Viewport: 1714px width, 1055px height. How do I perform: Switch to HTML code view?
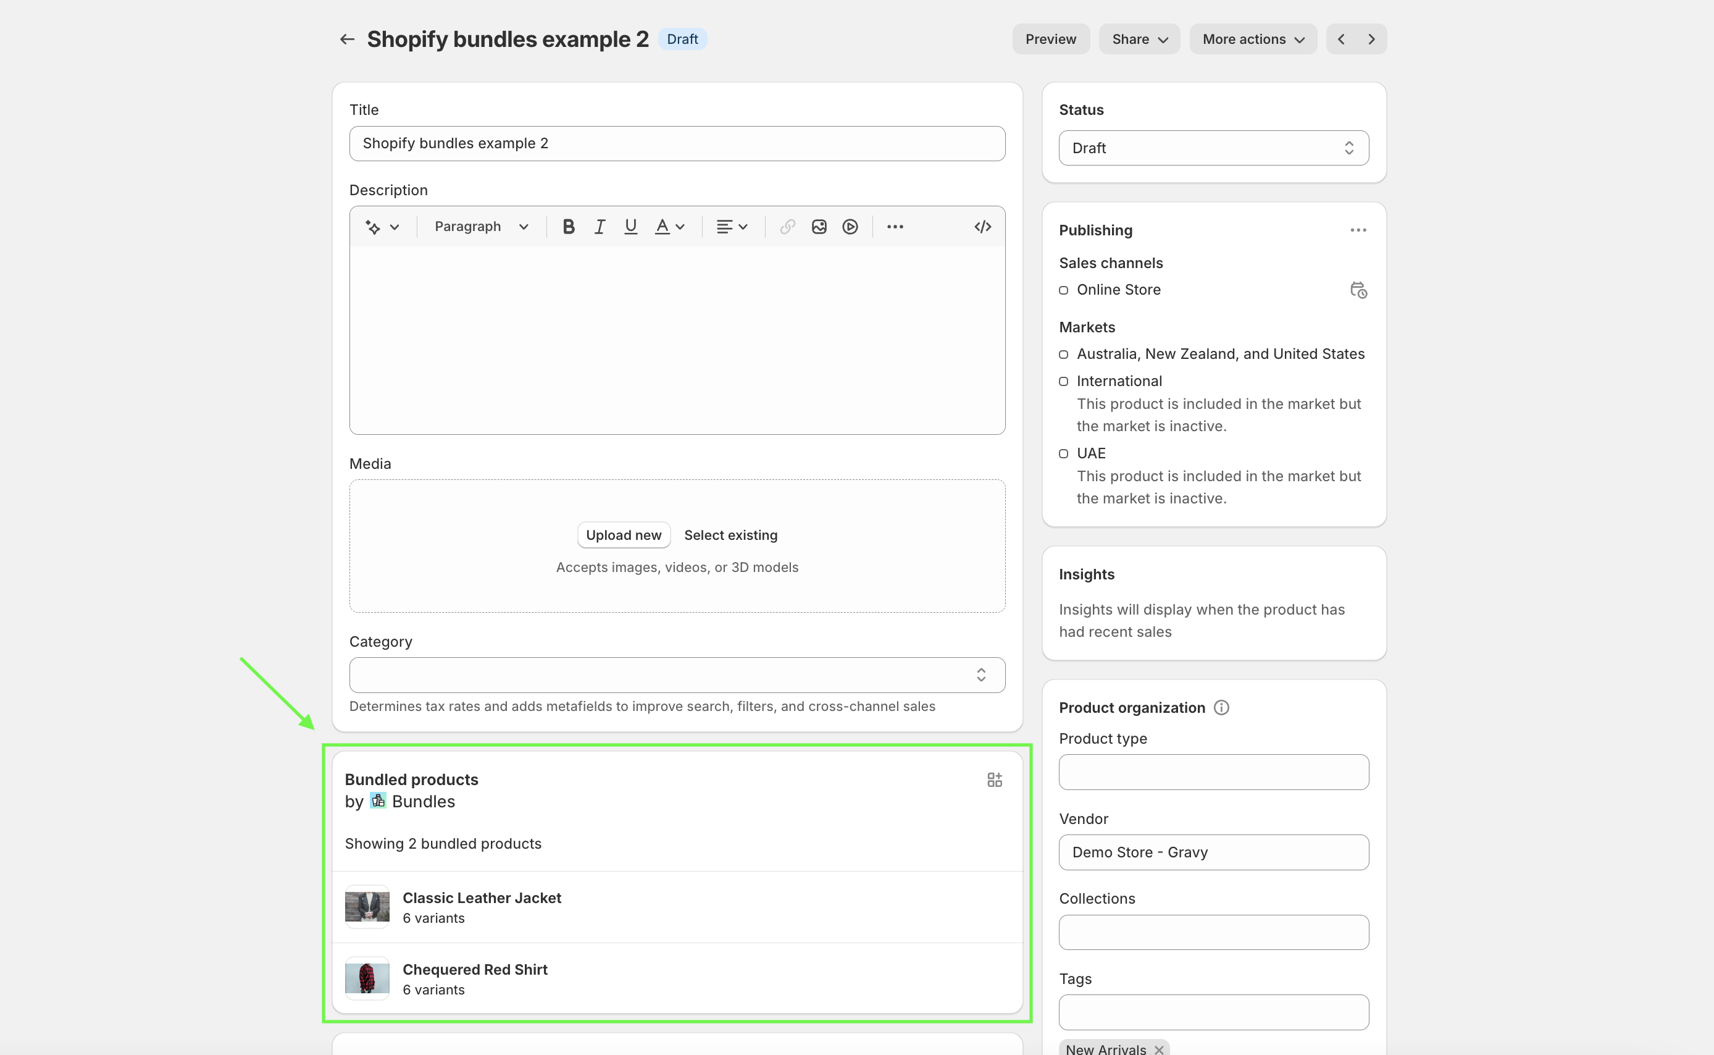point(982,227)
